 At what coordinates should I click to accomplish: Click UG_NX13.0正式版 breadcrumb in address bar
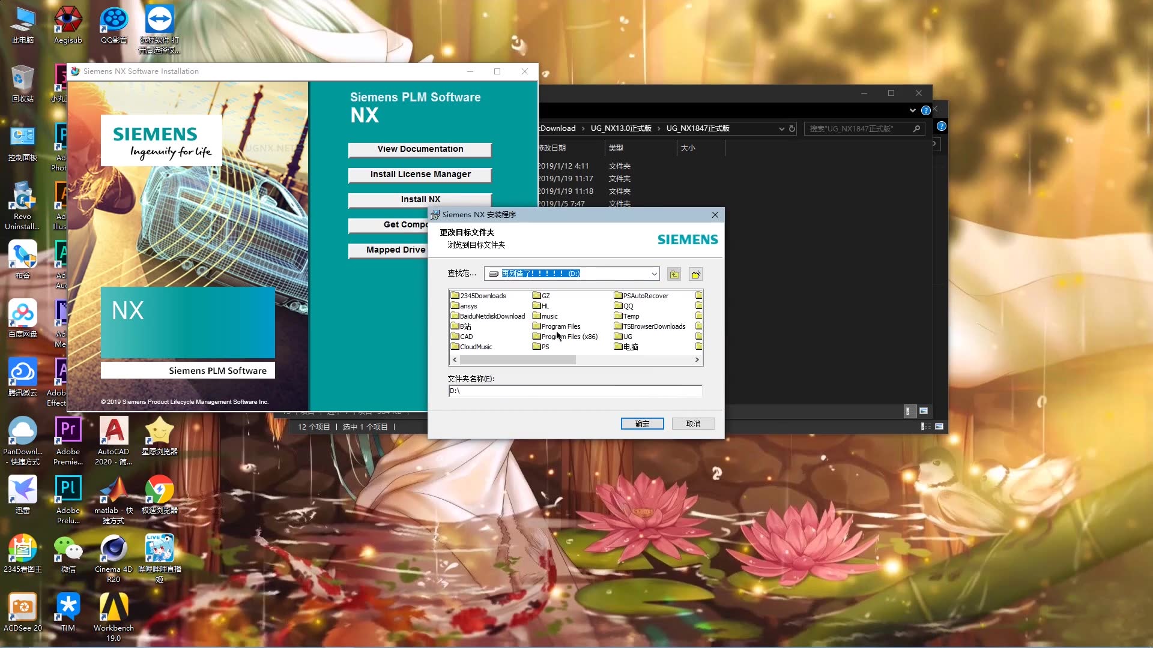[x=620, y=128]
